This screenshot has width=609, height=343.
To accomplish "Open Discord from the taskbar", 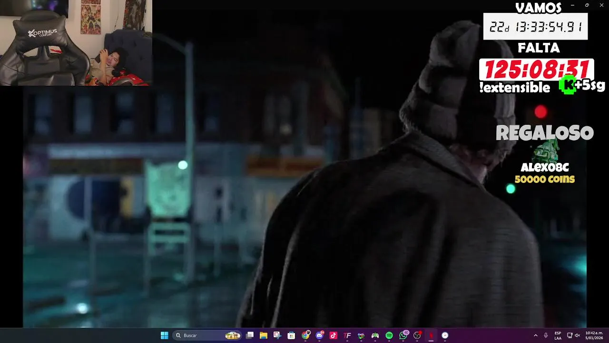I will pyautogui.click(x=319, y=335).
